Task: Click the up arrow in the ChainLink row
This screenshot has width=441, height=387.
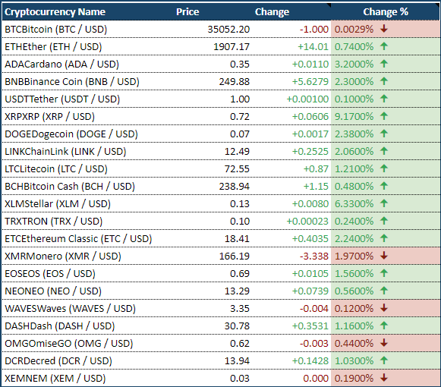Action: tap(384, 151)
